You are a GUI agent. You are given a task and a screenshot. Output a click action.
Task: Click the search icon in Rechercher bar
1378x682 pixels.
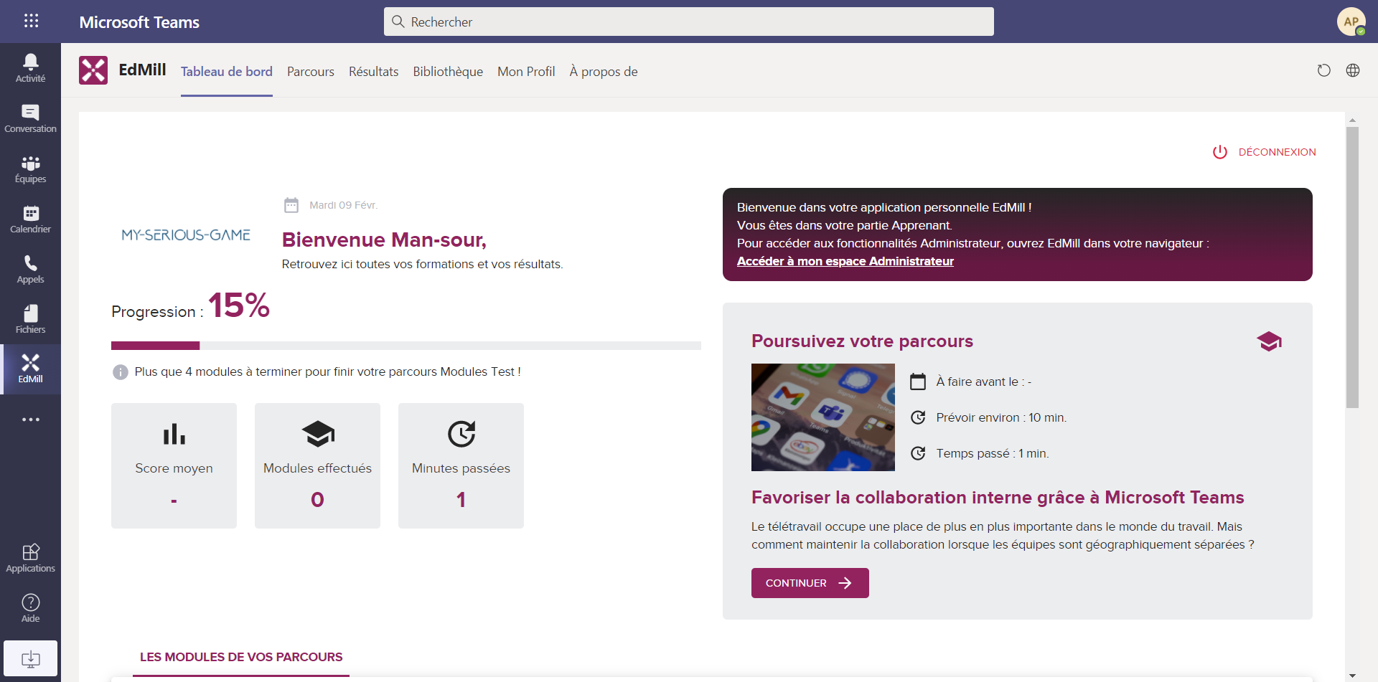(398, 22)
